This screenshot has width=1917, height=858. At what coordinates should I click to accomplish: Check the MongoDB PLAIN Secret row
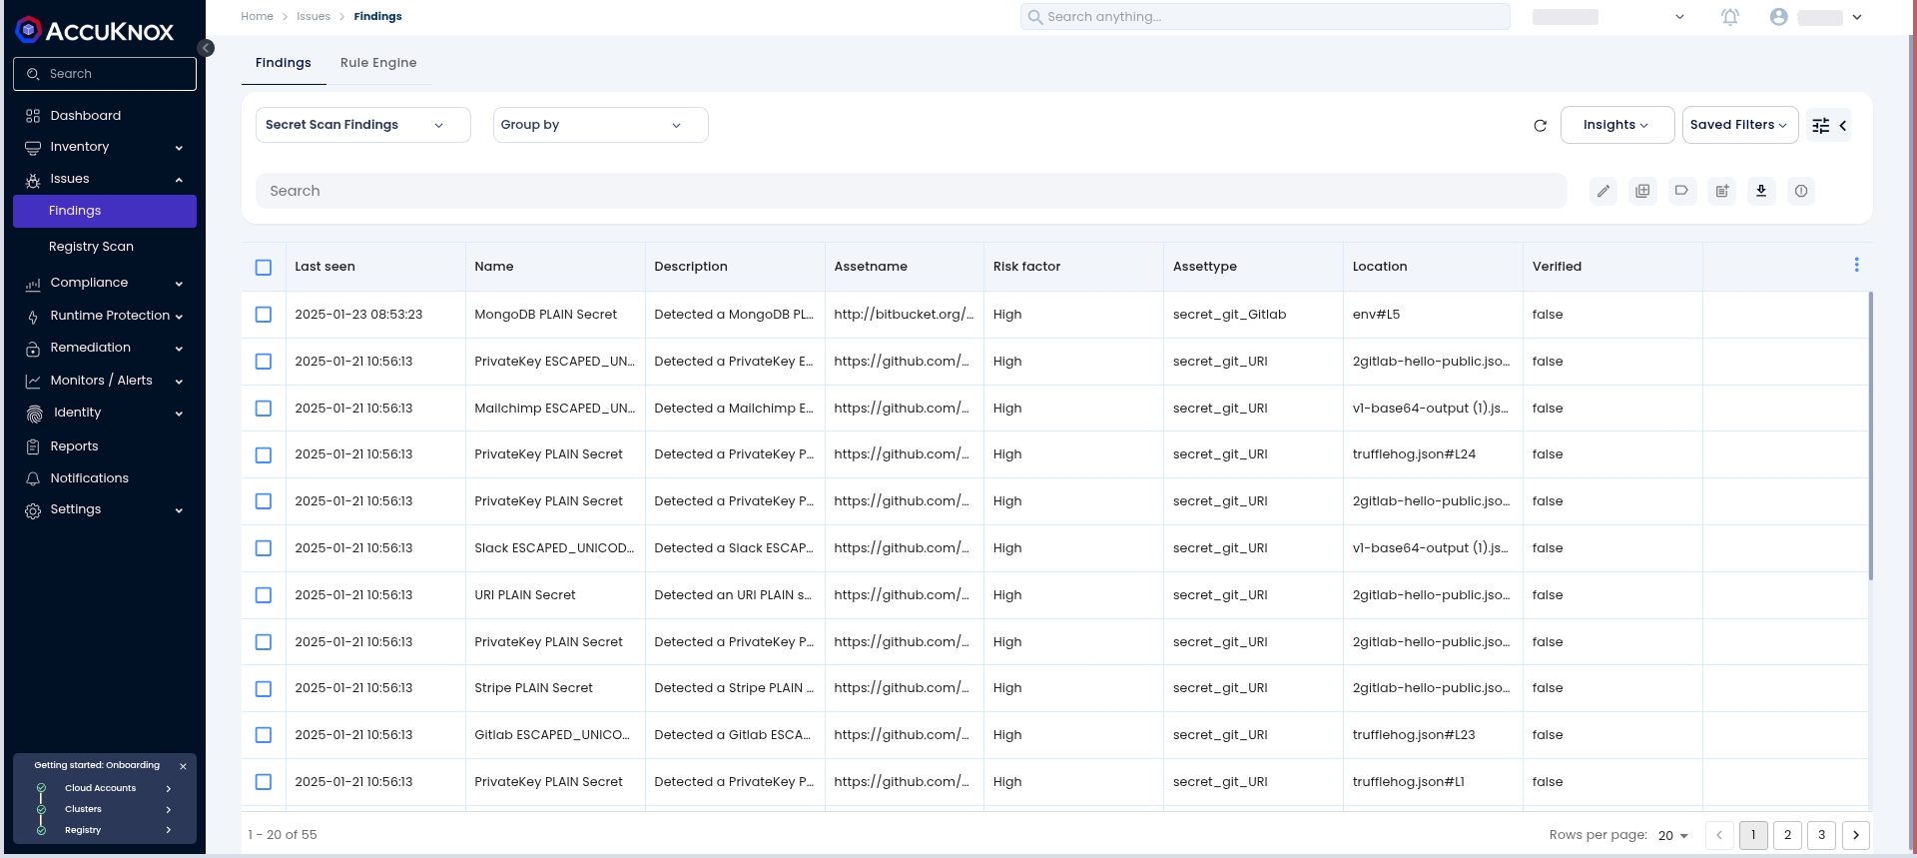[x=264, y=315]
